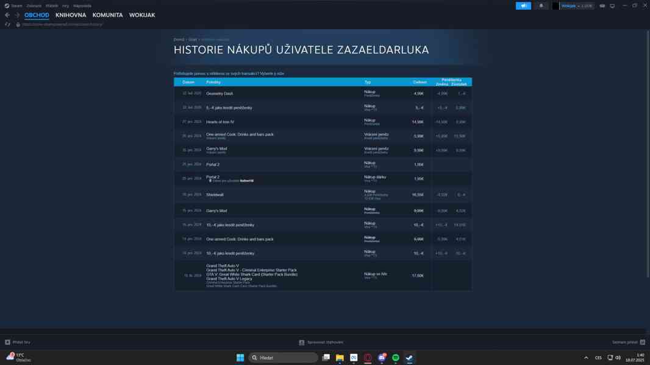Click the Steam icon on the taskbar
The height and width of the screenshot is (365, 650).
coord(409,358)
